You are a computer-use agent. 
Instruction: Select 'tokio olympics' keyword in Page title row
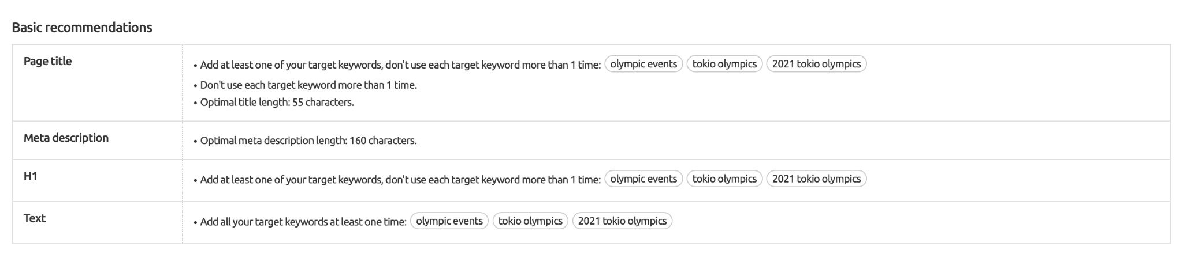point(724,64)
